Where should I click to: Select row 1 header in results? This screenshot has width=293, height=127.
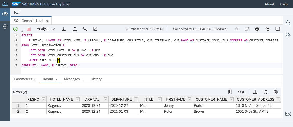[x=18, y=105]
